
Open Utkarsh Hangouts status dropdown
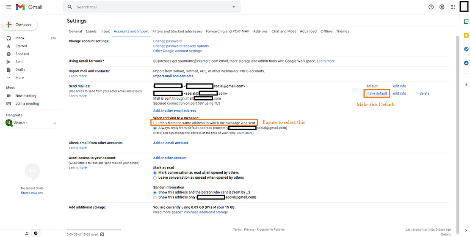point(27,123)
